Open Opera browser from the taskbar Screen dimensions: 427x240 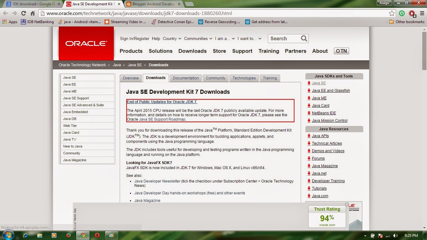click(x=97, y=235)
